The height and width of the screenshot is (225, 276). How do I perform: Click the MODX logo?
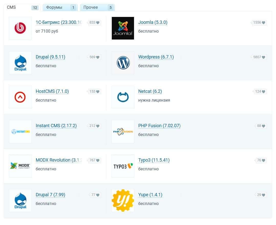[x=20, y=166]
